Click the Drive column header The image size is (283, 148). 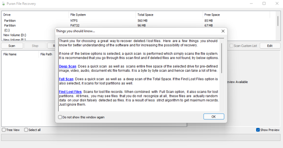[35, 15]
